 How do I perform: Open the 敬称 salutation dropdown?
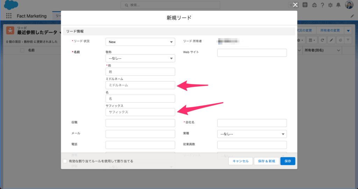(140, 58)
